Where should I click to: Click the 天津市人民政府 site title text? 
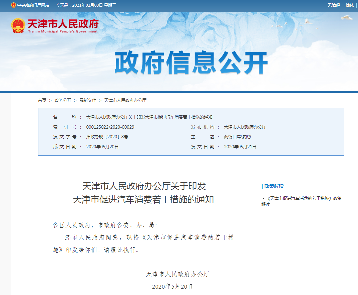coord(63,24)
